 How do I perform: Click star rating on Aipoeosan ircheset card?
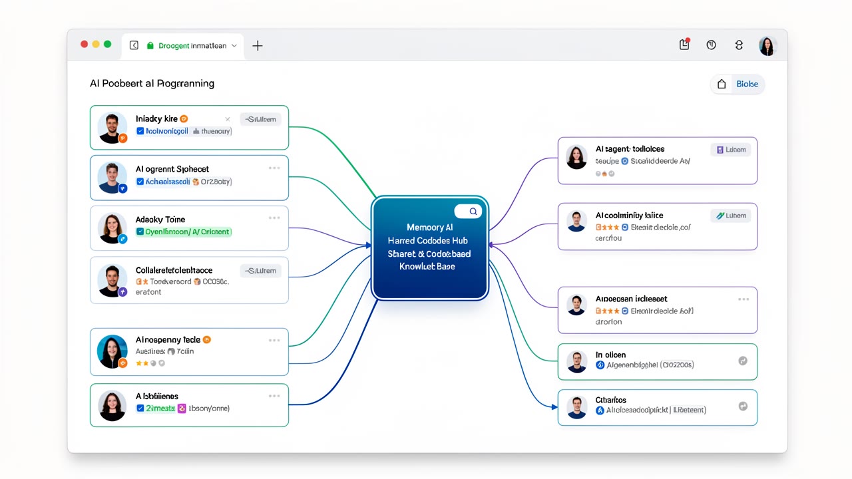(607, 311)
